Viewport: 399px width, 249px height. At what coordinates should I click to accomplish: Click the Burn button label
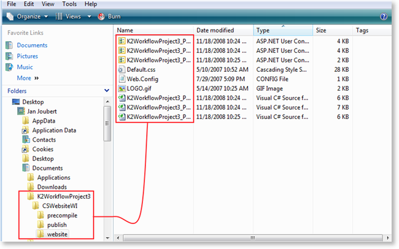coord(114,17)
